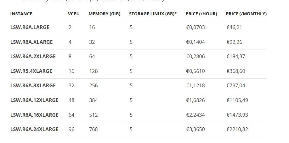Viewport: 289px width, 143px height.
Task: Click the 48 vCPU value
Action: (71, 100)
